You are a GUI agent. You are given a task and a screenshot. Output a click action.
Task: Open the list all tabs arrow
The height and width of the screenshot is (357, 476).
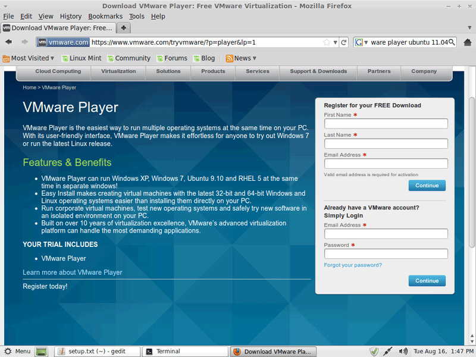pyautogui.click(x=469, y=28)
